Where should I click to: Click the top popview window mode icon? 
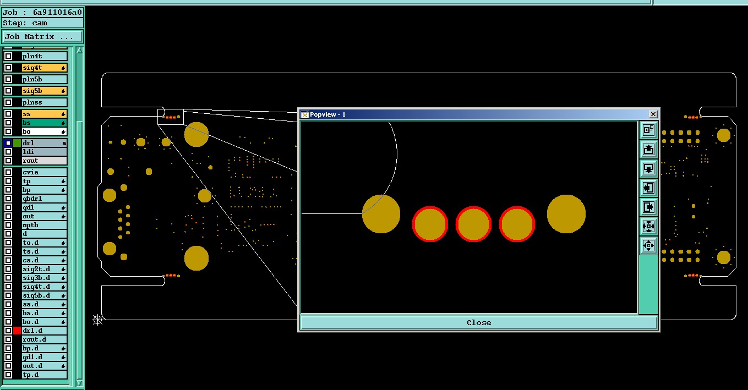pos(648,130)
